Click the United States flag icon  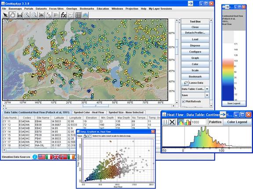[x=42, y=157]
